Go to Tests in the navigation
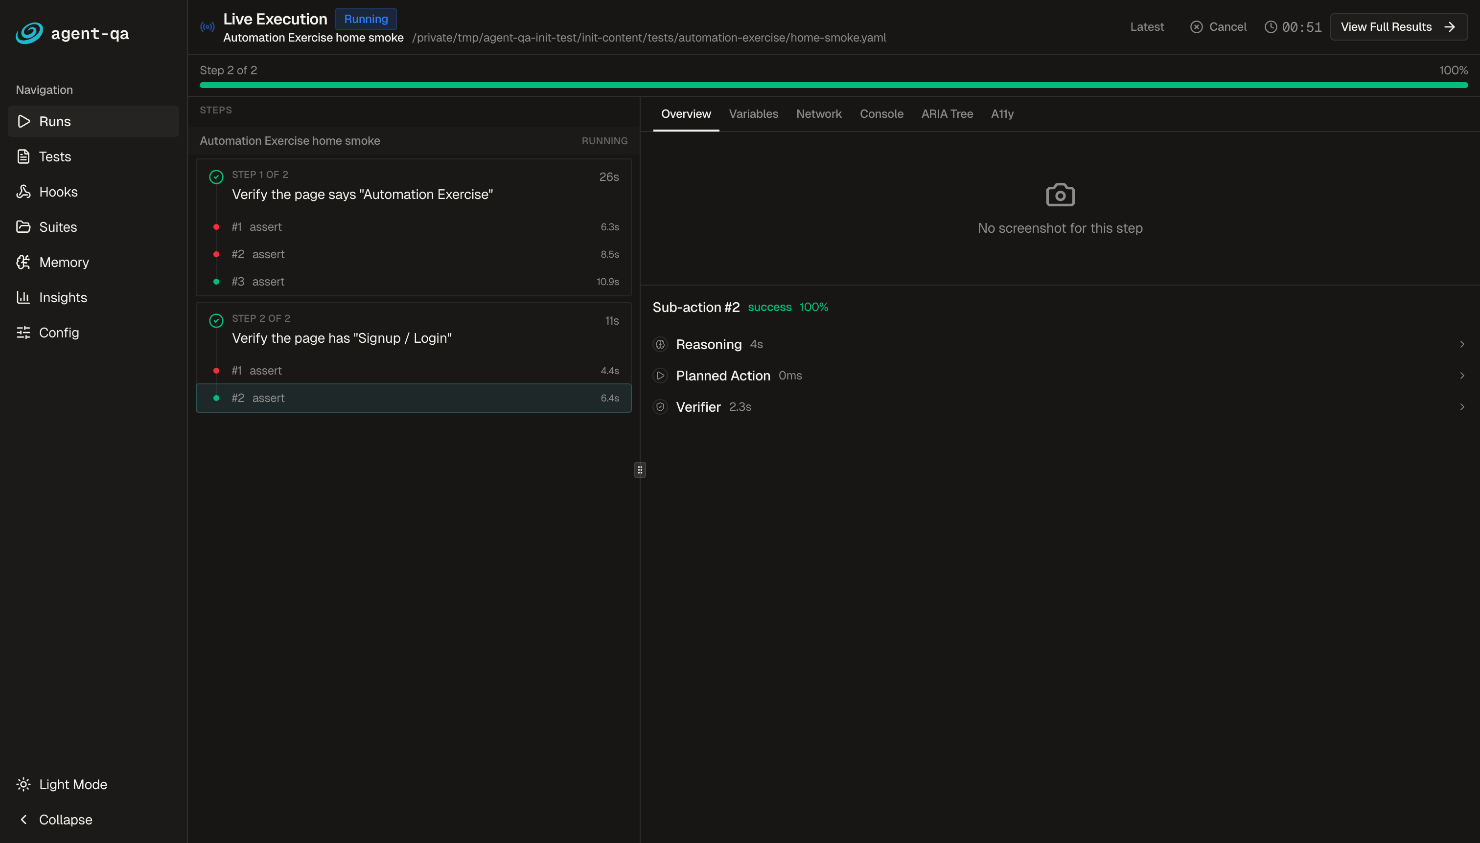The height and width of the screenshot is (843, 1480). tap(93, 156)
